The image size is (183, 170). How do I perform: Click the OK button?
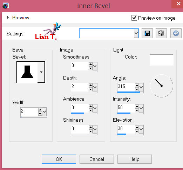(59, 159)
